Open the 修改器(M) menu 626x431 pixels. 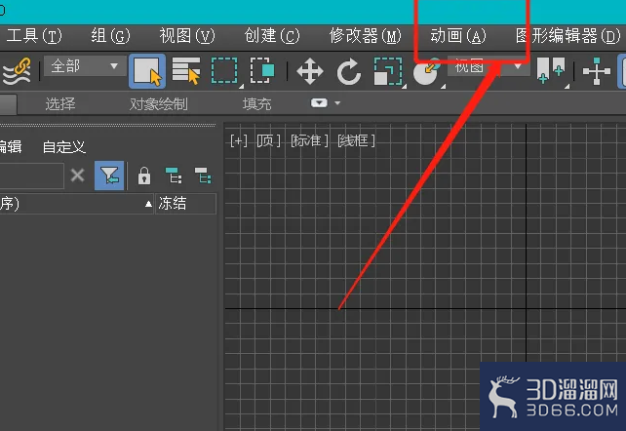click(365, 36)
